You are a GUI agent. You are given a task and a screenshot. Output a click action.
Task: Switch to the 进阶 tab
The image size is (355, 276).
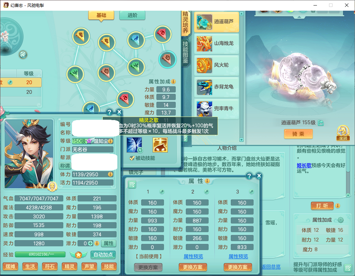pyautogui.click(x=132, y=16)
